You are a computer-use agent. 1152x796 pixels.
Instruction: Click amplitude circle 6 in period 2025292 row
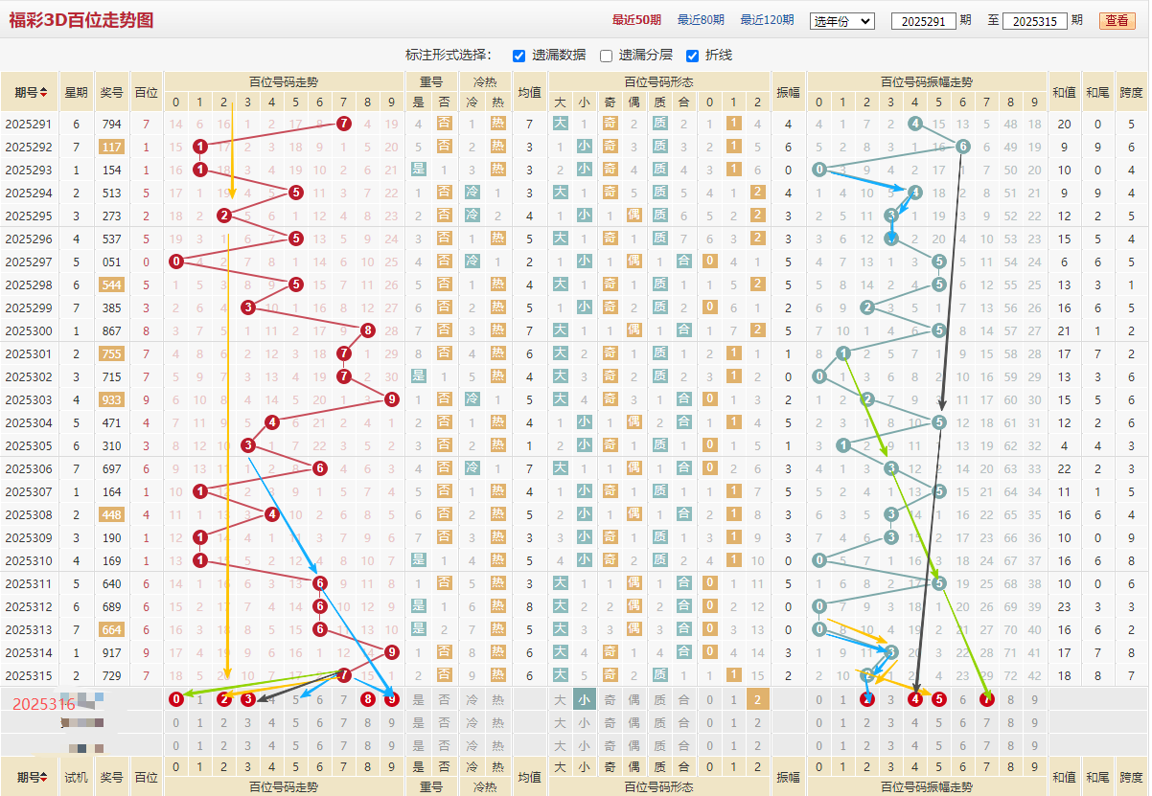tap(963, 147)
